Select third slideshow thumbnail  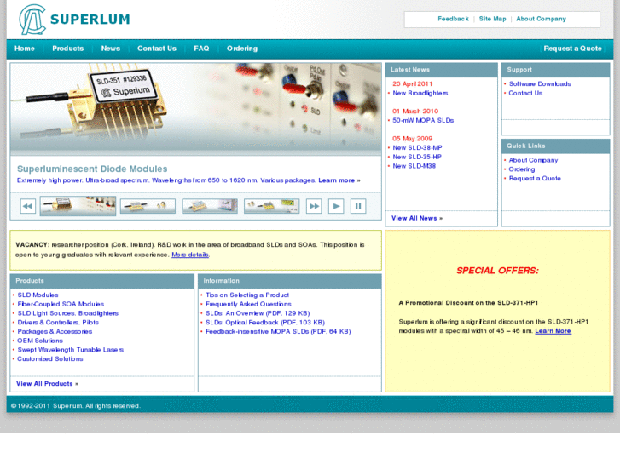(210, 206)
